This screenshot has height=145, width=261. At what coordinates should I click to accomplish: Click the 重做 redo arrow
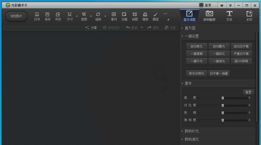click(x=149, y=27)
